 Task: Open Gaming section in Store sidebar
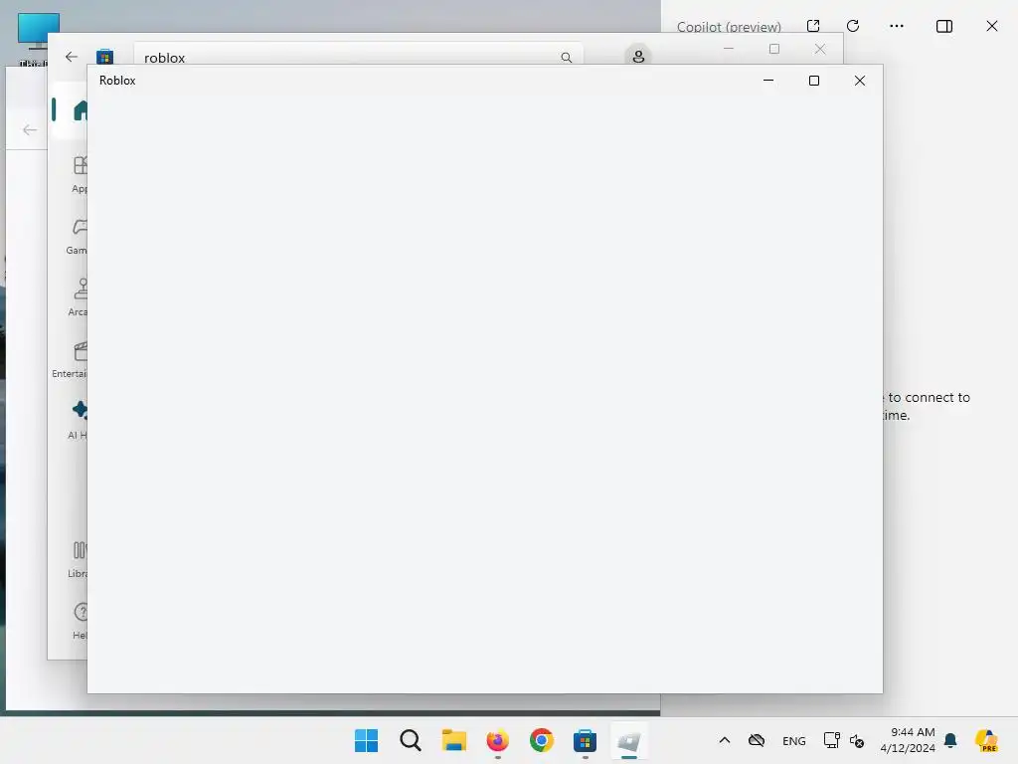[77, 236]
